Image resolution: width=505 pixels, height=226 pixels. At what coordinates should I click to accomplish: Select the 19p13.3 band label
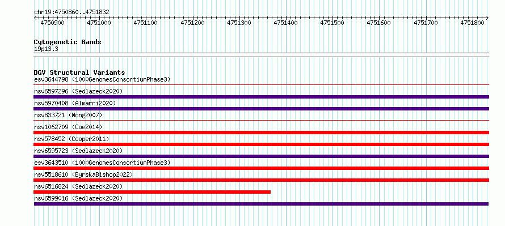(x=46, y=49)
